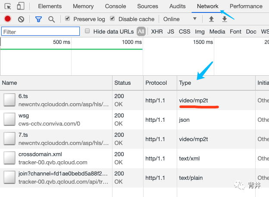The height and width of the screenshot is (197, 269).
Task: Sort by the Protocol column header
Action: point(160,83)
